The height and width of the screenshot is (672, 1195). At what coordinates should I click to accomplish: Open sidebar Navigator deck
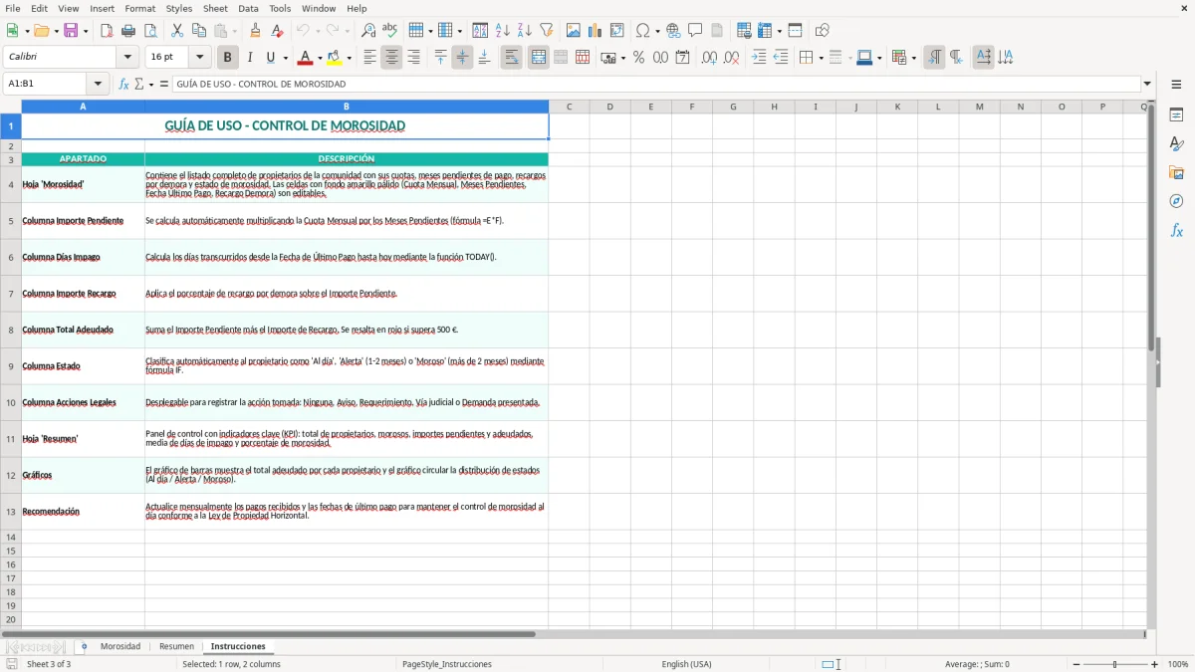pos(1176,202)
